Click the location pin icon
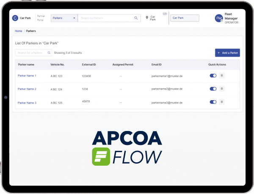Image resolution: width=254 pixels, height=194 pixels. click(x=147, y=18)
